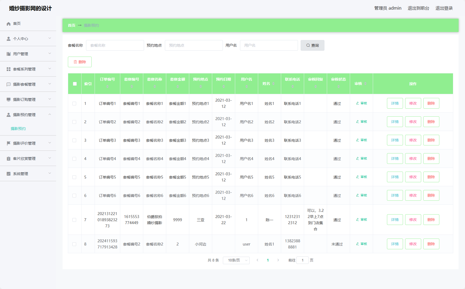Open the 摄影预约 submenu item

[x=18, y=129]
